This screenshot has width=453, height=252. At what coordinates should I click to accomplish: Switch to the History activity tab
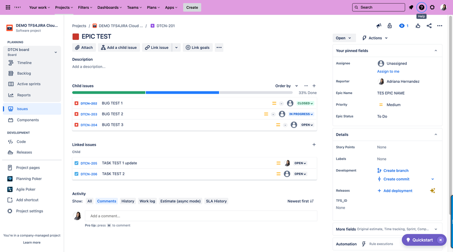click(x=128, y=201)
